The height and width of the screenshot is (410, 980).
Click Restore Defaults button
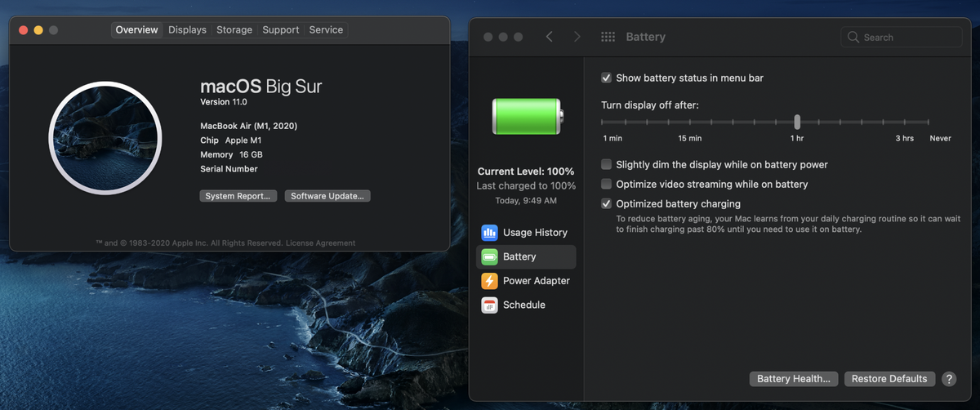tap(889, 379)
